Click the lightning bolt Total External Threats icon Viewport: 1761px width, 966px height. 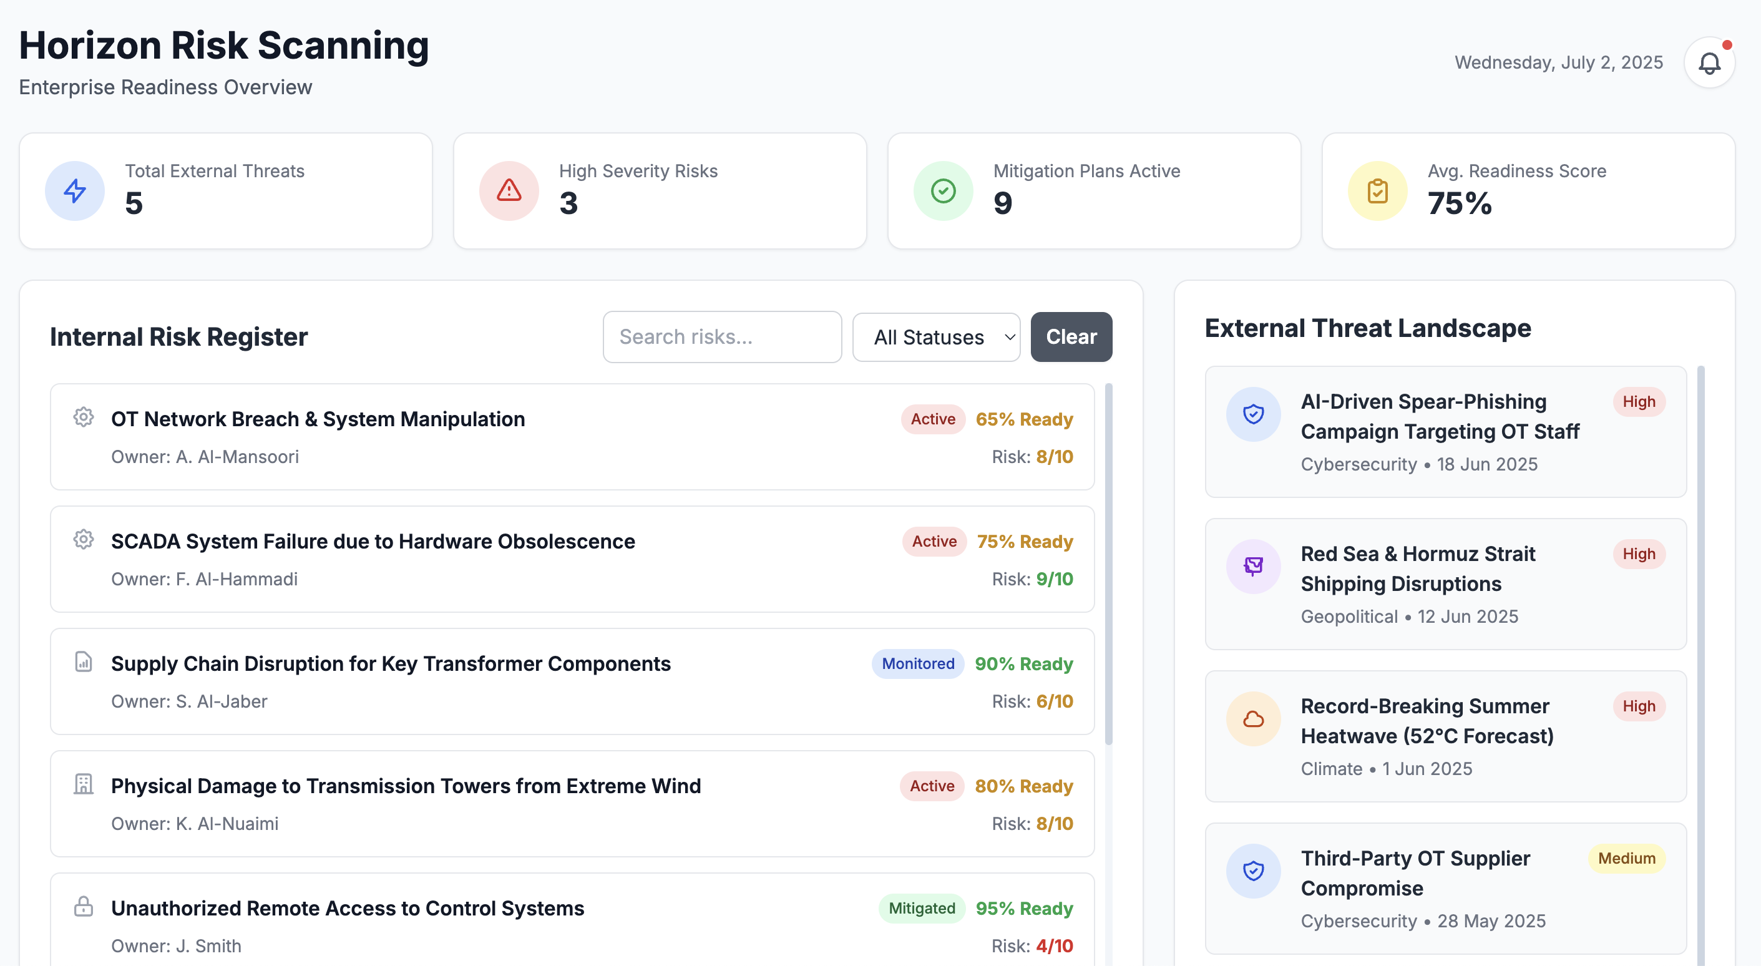[74, 191]
